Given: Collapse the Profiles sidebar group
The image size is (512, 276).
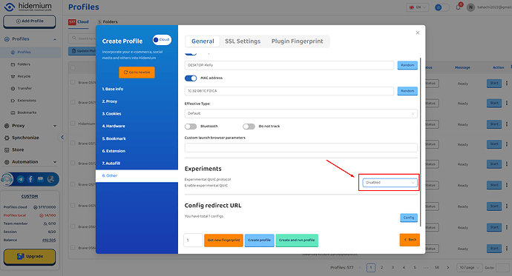Looking at the screenshot, I should [54, 39].
